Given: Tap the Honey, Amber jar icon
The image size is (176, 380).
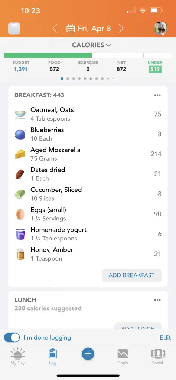Looking at the screenshot, I should pyautogui.click(x=20, y=254).
